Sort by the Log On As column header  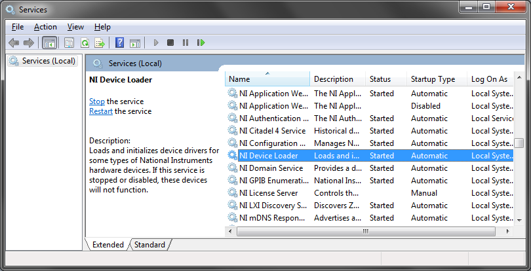[490, 79]
